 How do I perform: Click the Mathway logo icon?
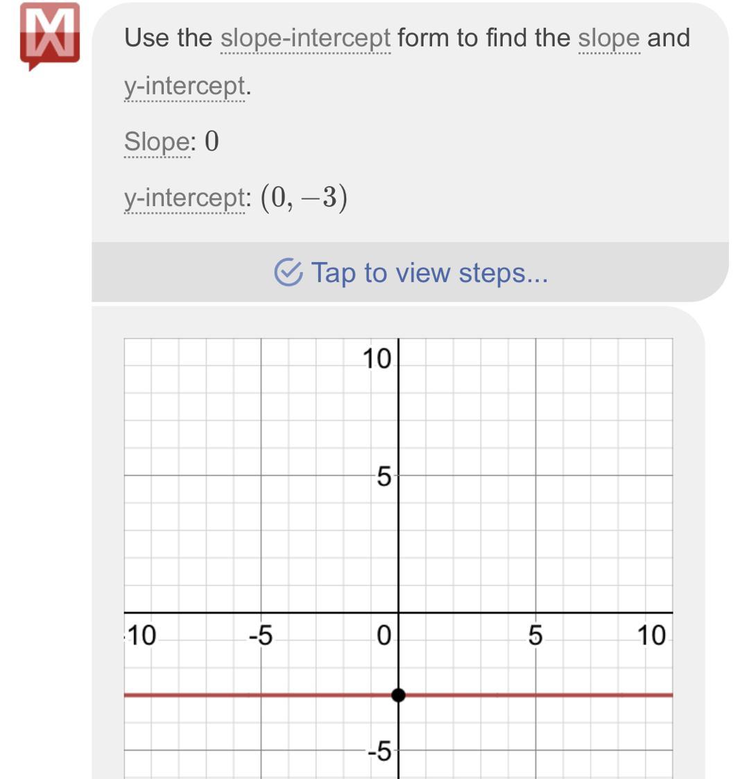coord(50,35)
